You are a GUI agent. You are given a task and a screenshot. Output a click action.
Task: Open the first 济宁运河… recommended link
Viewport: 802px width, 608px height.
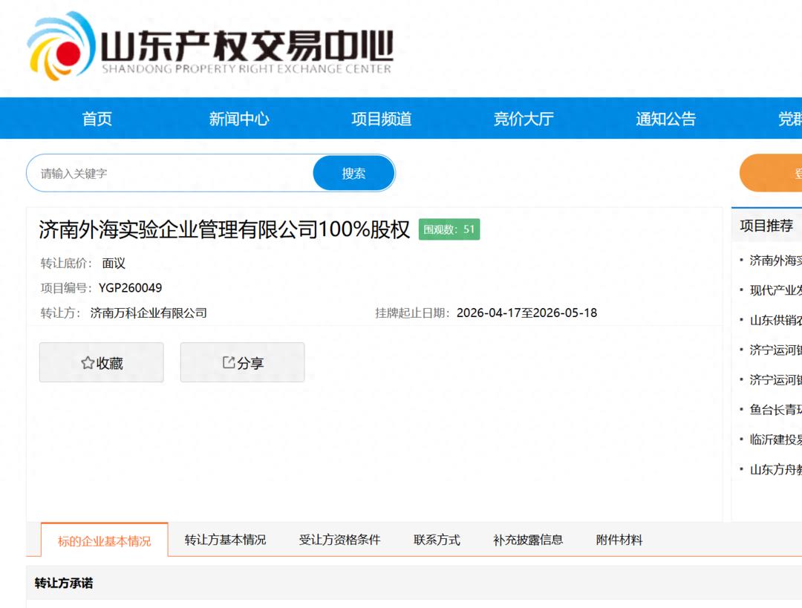point(775,350)
